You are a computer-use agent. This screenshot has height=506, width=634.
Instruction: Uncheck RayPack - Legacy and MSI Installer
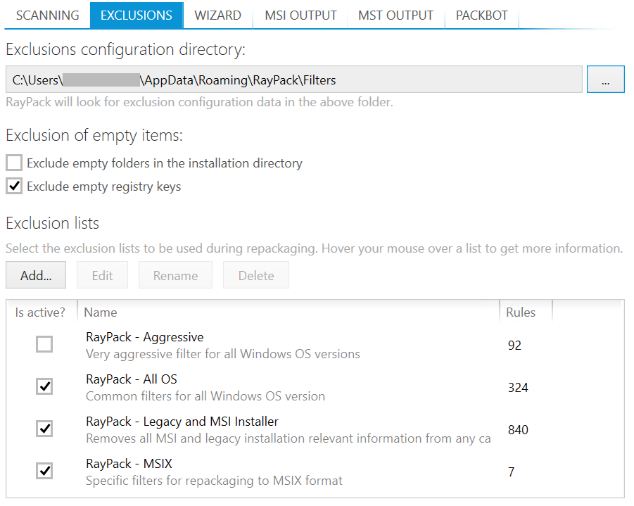[x=44, y=429]
